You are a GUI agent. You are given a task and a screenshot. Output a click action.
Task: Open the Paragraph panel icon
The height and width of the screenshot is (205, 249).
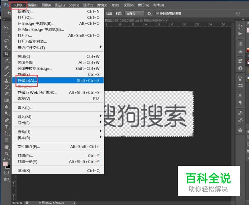pyautogui.click(x=240, y=102)
